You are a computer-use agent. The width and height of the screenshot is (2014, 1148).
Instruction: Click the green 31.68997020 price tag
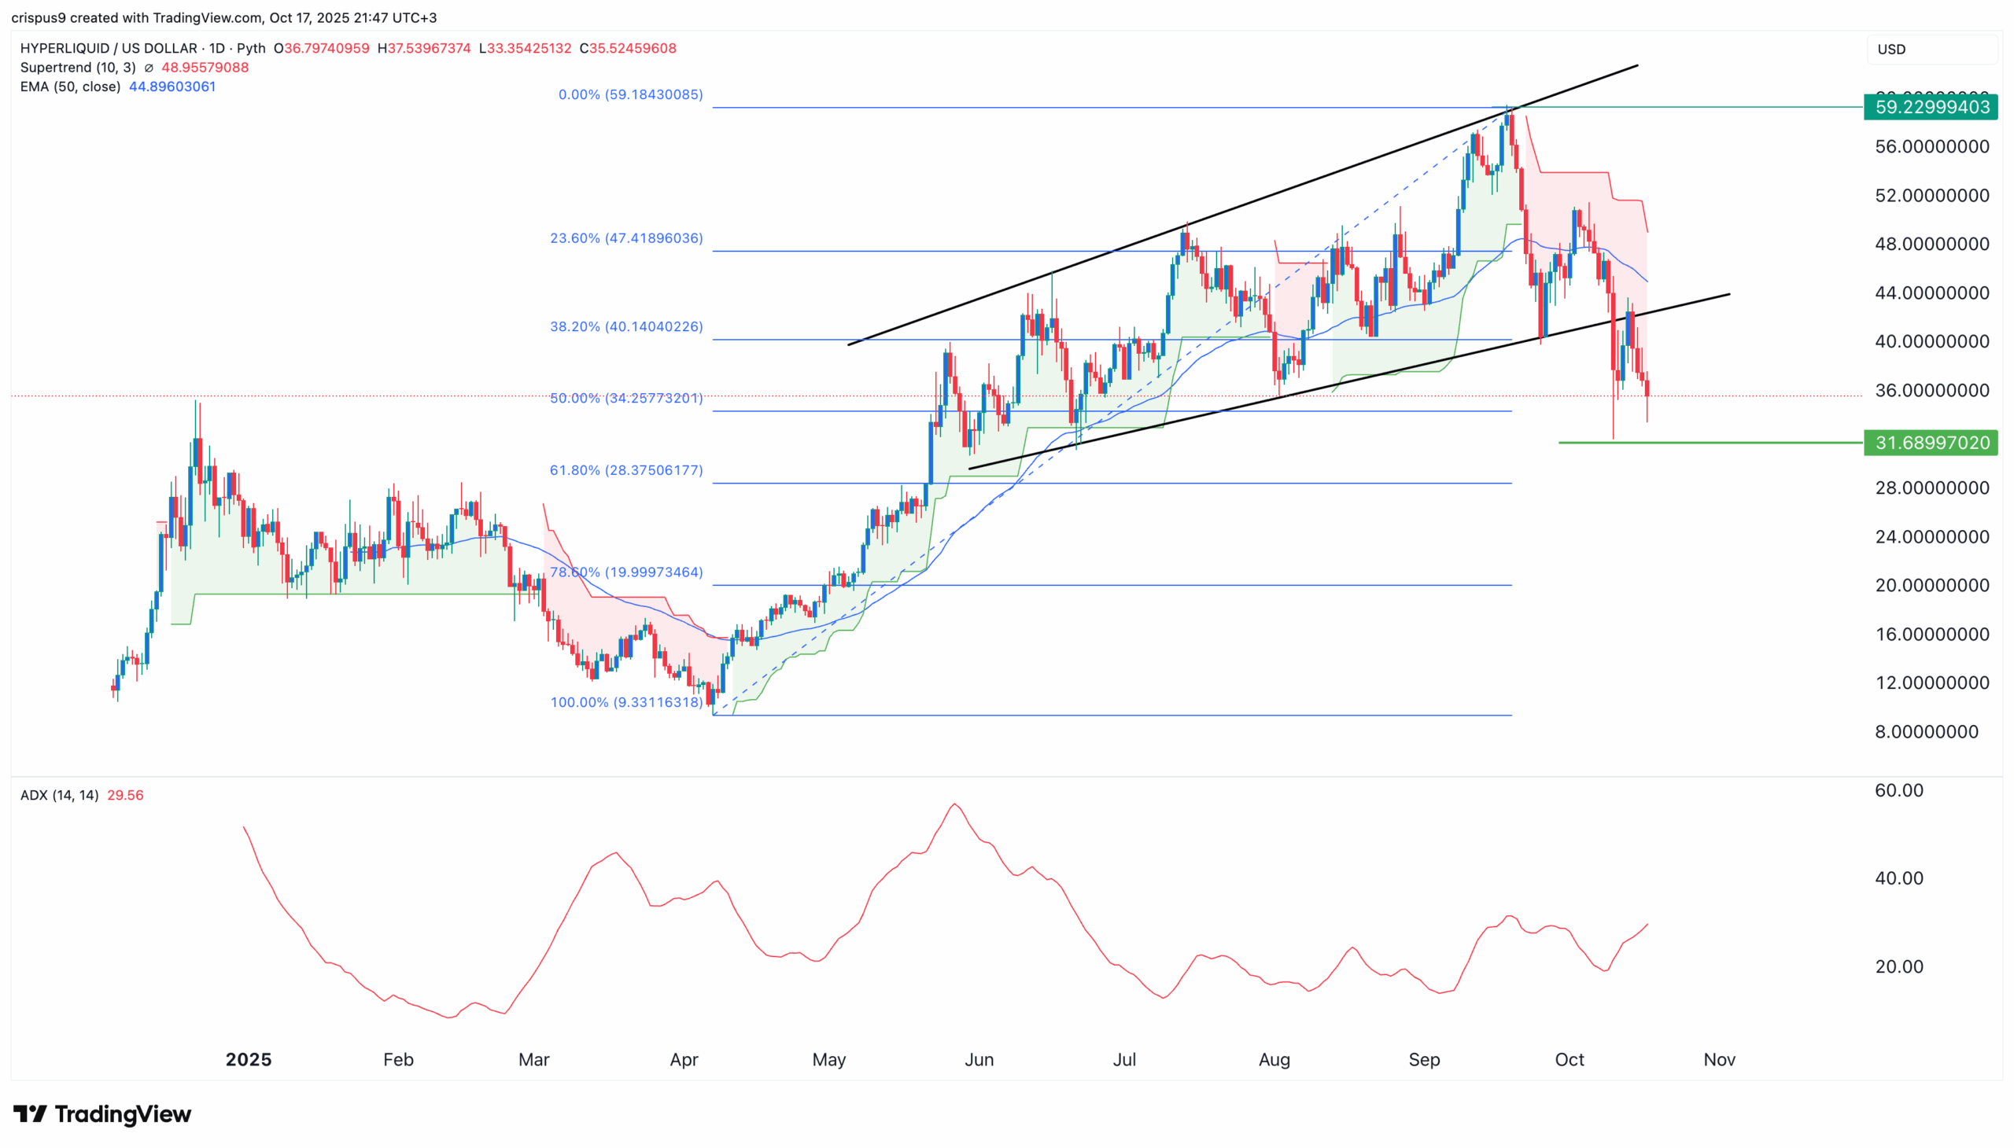1930,443
